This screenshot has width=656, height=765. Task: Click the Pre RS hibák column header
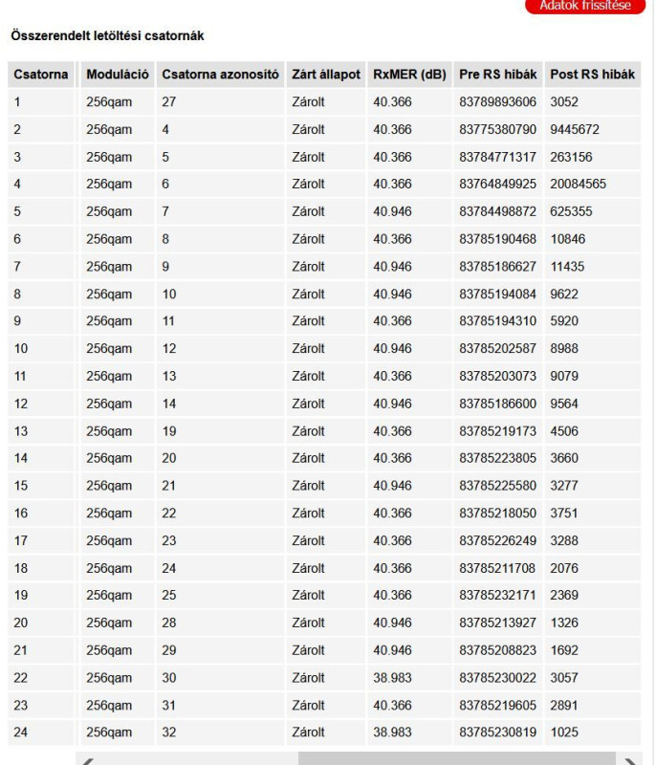coord(498,75)
